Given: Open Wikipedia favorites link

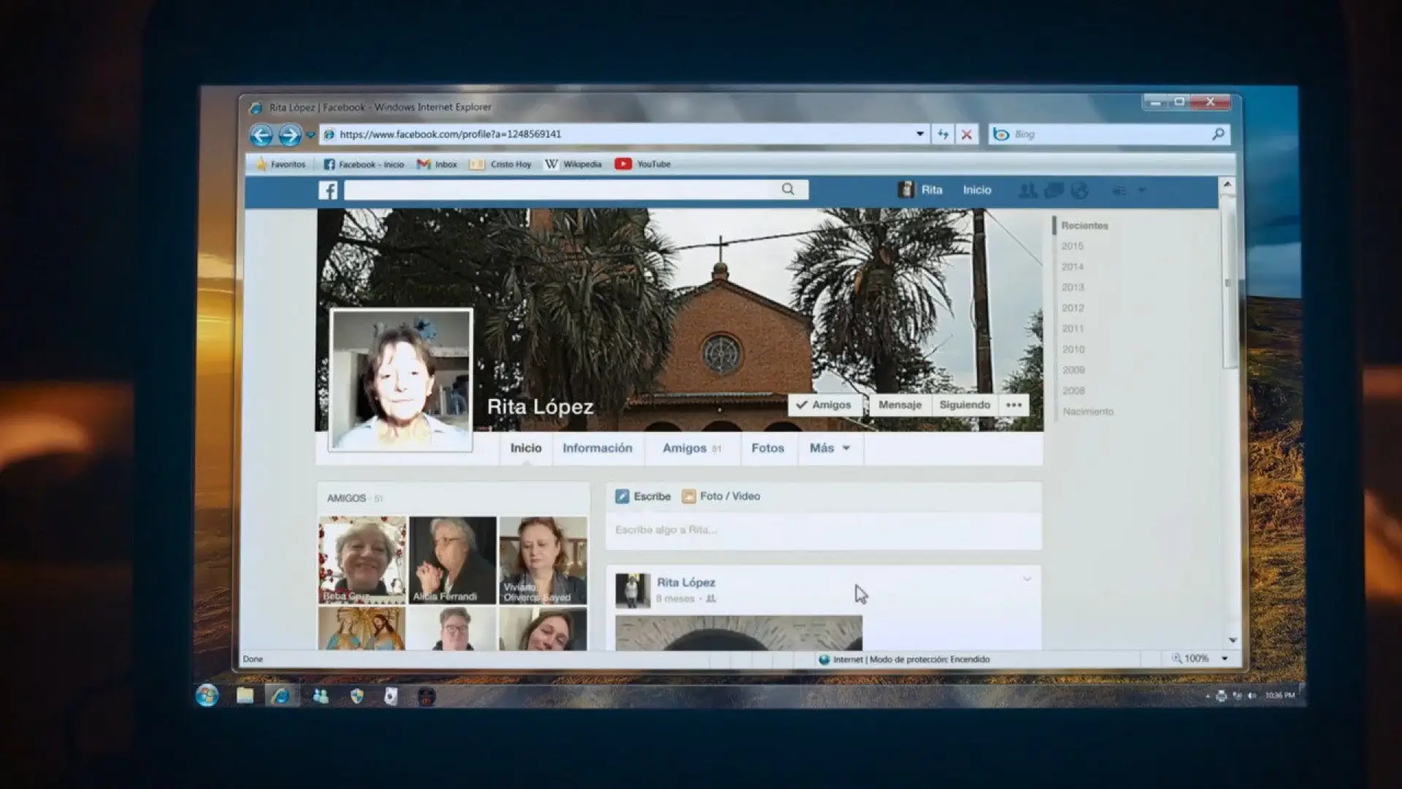Looking at the screenshot, I should click(573, 164).
